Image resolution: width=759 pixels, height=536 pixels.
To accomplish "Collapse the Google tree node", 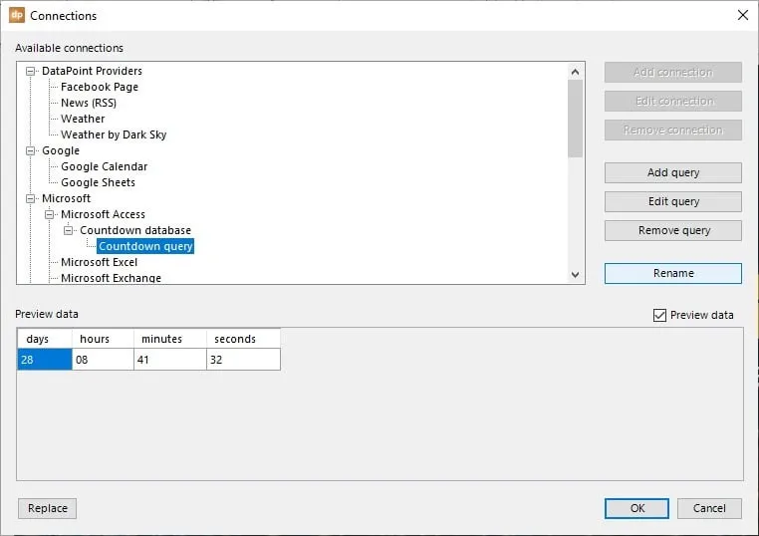I will [31, 151].
